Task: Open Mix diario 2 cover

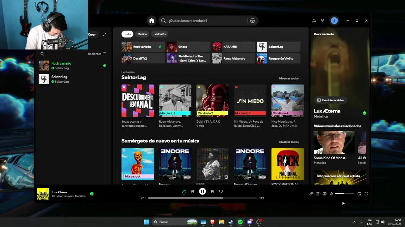Action: (213, 101)
